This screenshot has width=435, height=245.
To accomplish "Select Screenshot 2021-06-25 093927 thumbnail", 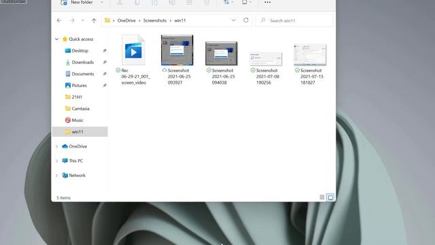I will [x=177, y=50].
